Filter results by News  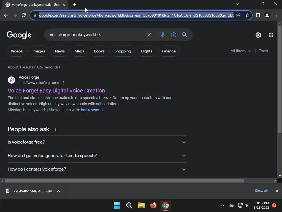tap(60, 51)
